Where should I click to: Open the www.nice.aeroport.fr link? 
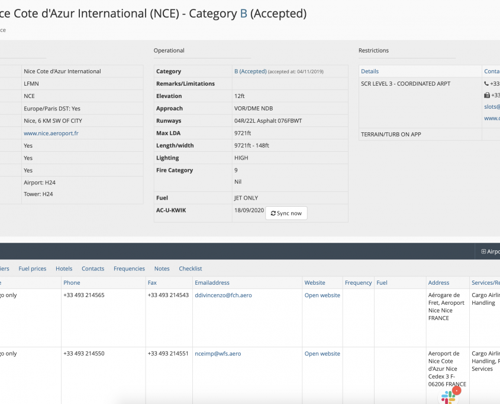[51, 133]
